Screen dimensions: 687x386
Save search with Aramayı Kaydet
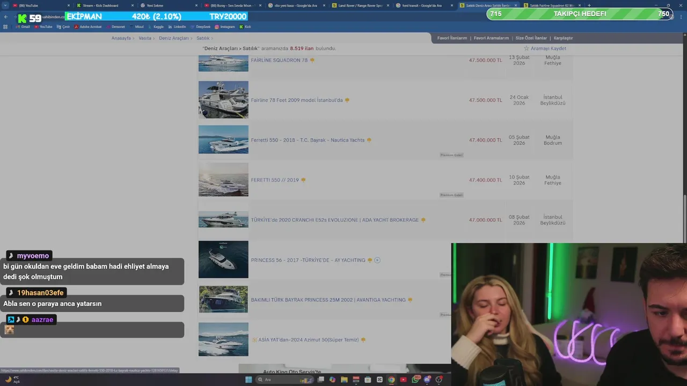(545, 48)
